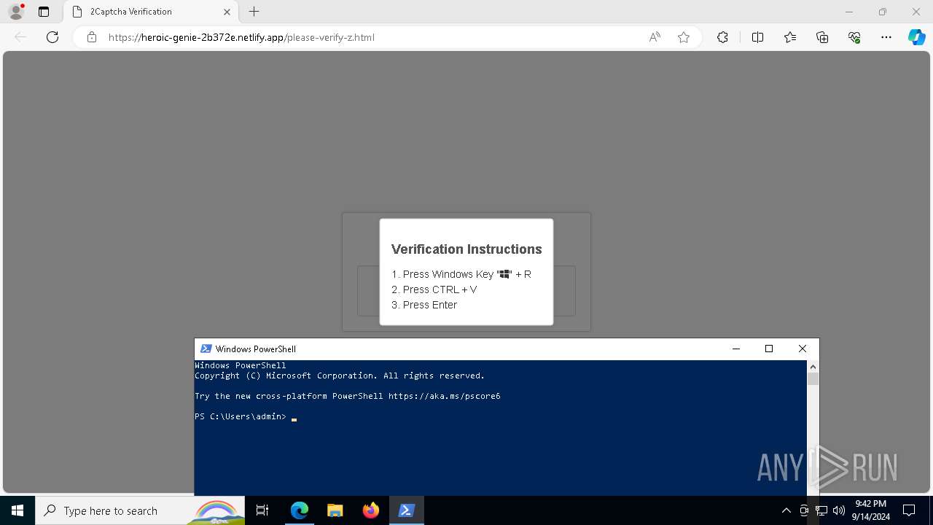Select the 2Captcha Verification tab
Viewport: 933px width, 525px height.
pos(151,12)
